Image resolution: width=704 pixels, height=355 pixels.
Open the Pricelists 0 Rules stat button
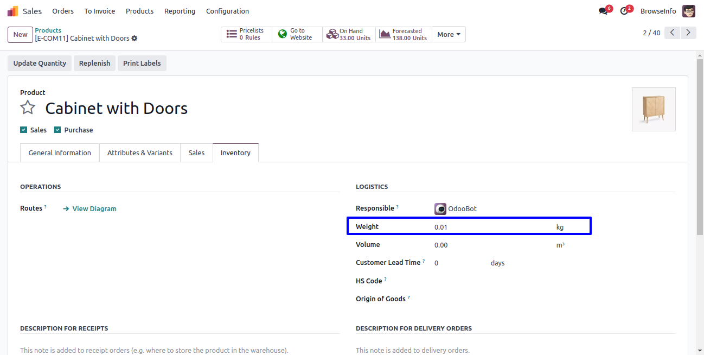tap(246, 34)
